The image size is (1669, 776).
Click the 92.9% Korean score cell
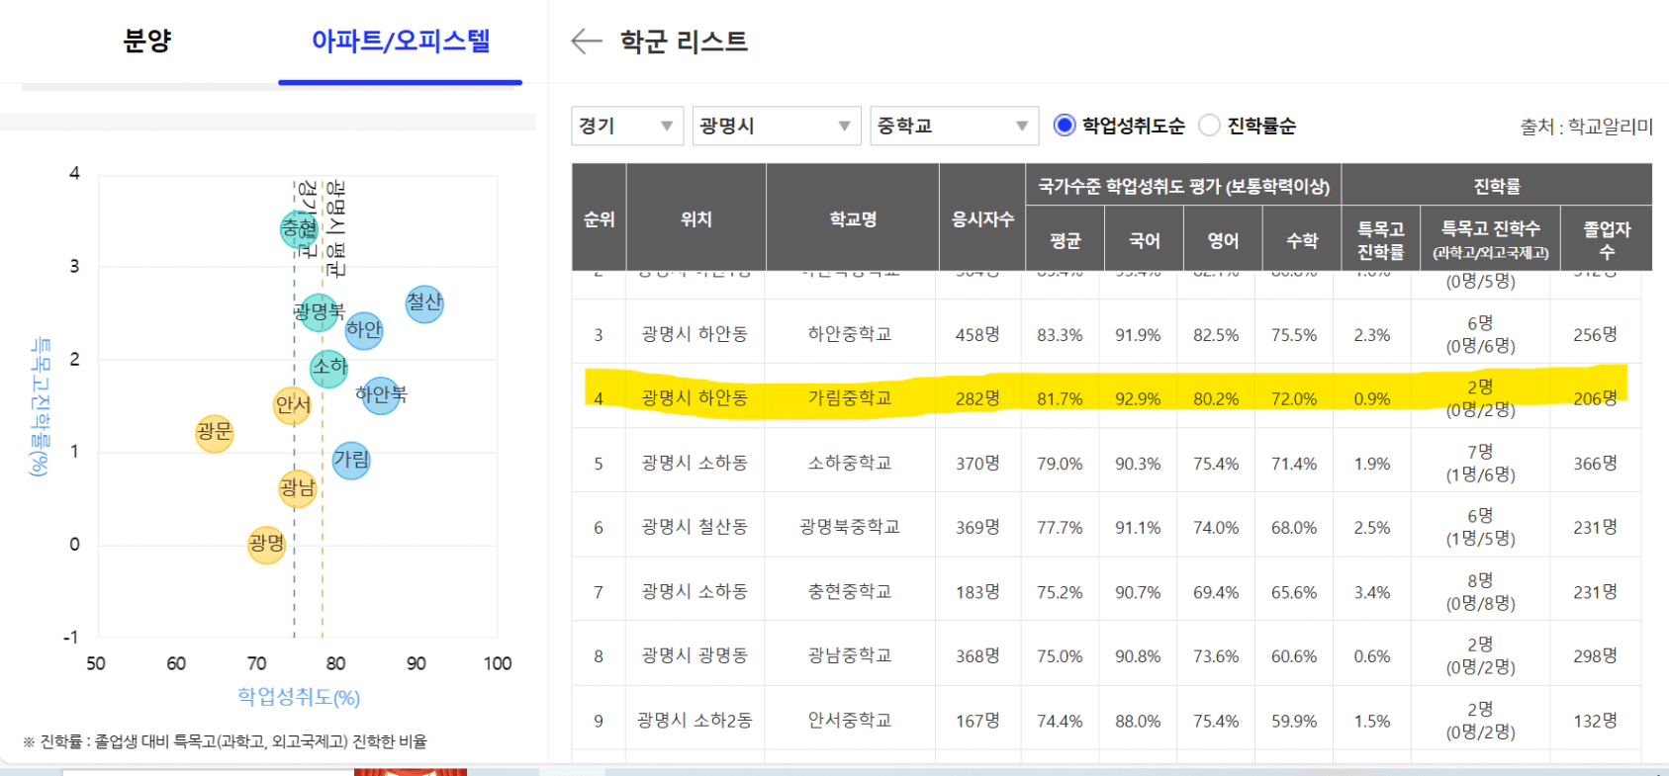pyautogui.click(x=1138, y=399)
